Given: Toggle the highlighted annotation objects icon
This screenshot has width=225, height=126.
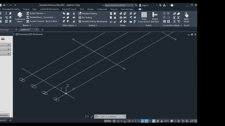Looking at the screenshot, I should tap(154, 121).
